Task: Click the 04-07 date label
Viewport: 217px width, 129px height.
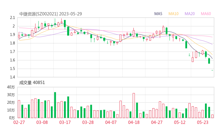Action: pyautogui.click(x=111, y=122)
